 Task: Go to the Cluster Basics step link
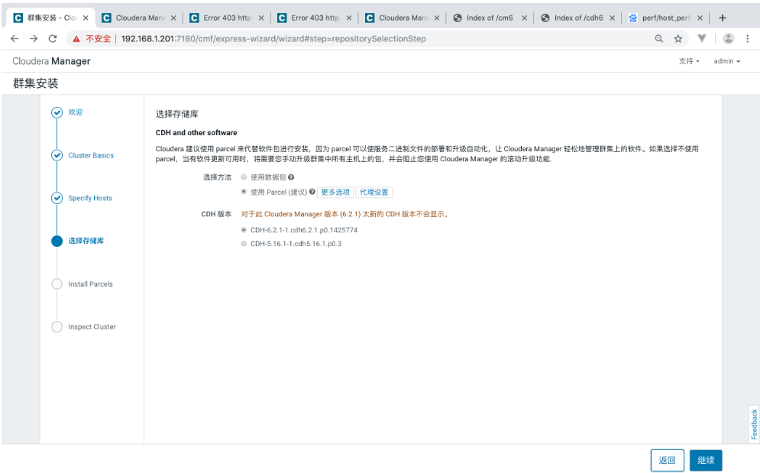click(91, 155)
